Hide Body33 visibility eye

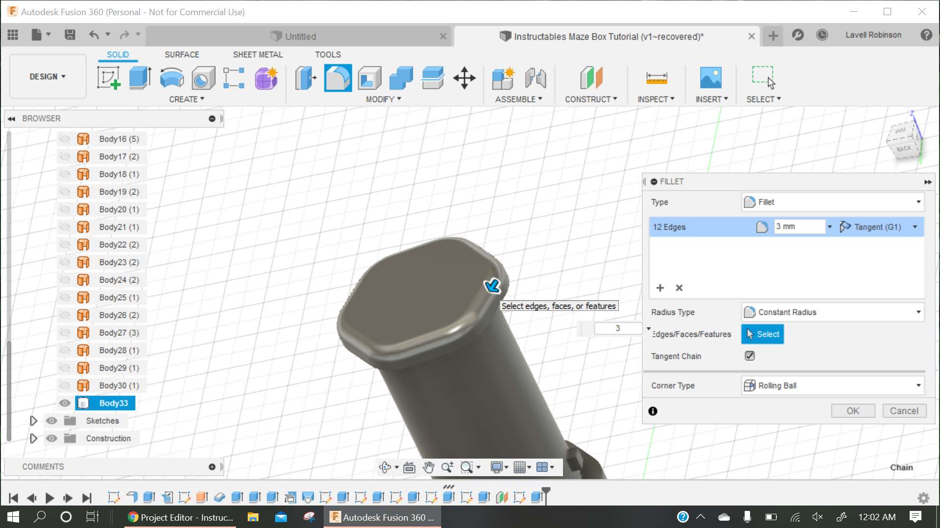click(65, 403)
